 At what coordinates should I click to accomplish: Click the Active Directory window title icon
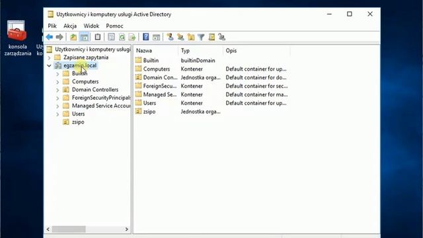pyautogui.click(x=50, y=15)
